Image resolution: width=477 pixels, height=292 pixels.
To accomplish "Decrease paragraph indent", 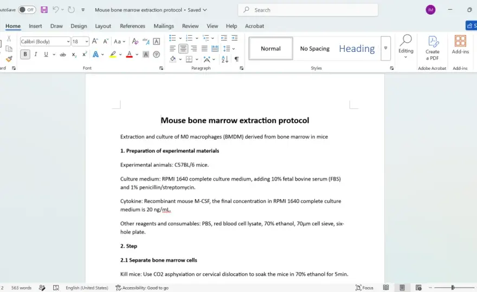I will click(224, 38).
